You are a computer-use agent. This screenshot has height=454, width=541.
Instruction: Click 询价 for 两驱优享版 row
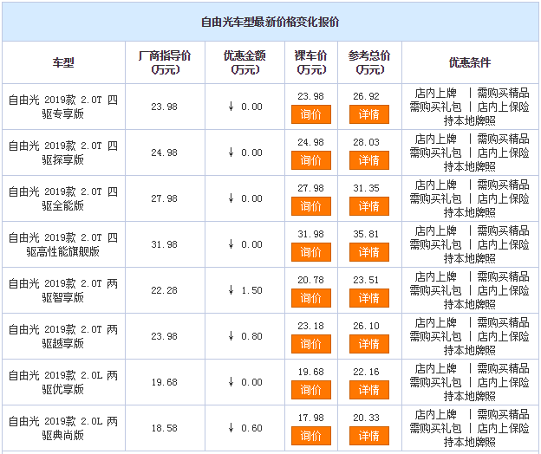(311, 390)
